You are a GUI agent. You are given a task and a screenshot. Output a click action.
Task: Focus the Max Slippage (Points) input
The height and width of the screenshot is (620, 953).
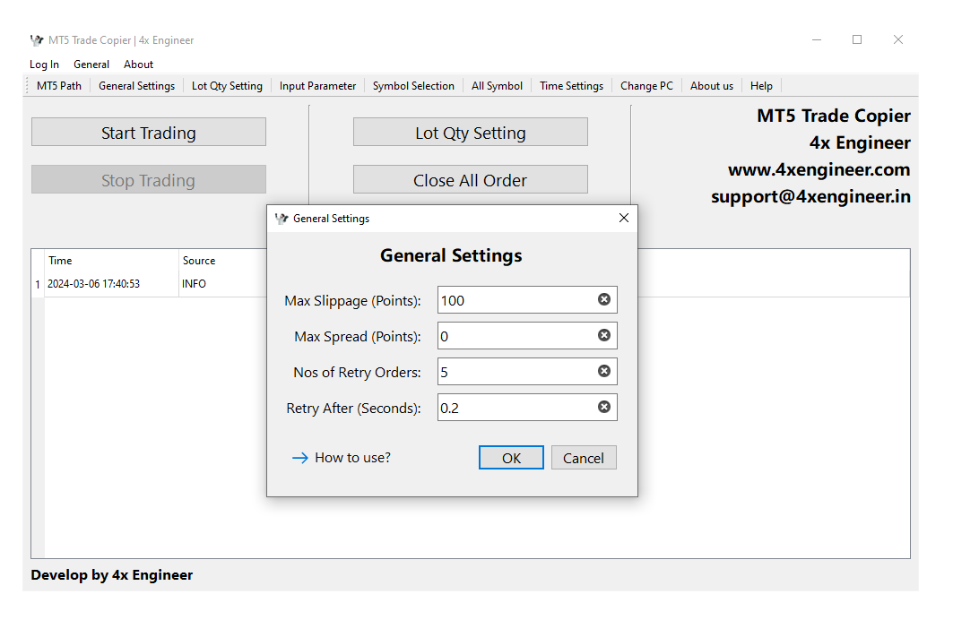[527, 300]
